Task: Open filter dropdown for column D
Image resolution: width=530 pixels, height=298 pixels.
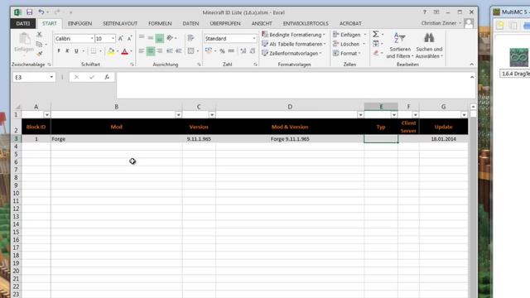Action: click(x=360, y=115)
